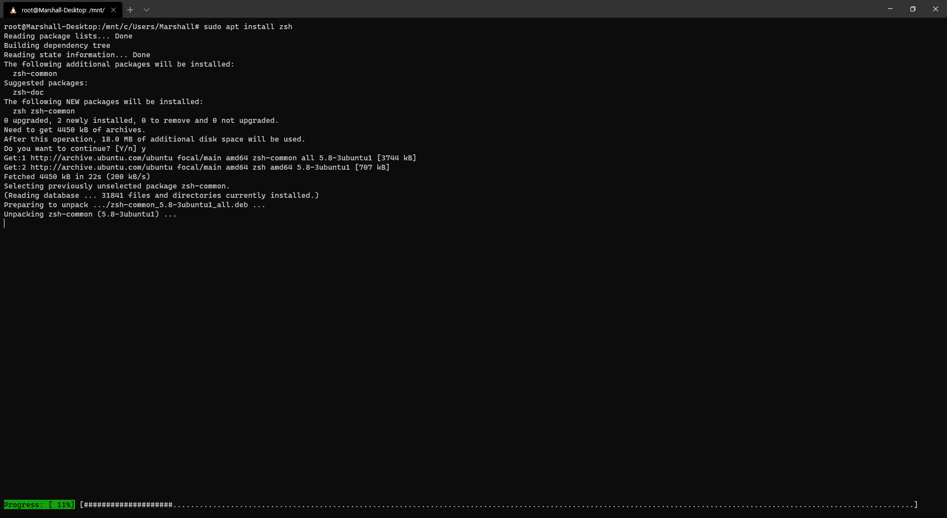Screen dimensions: 947x518
Task: Click the Fetched 4450 kB summary line
Action: [x=76, y=177]
